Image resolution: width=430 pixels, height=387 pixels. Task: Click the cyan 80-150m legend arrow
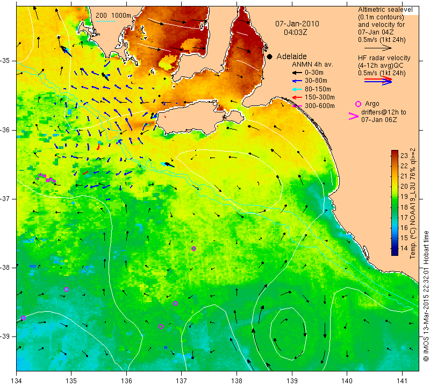pos(297,89)
